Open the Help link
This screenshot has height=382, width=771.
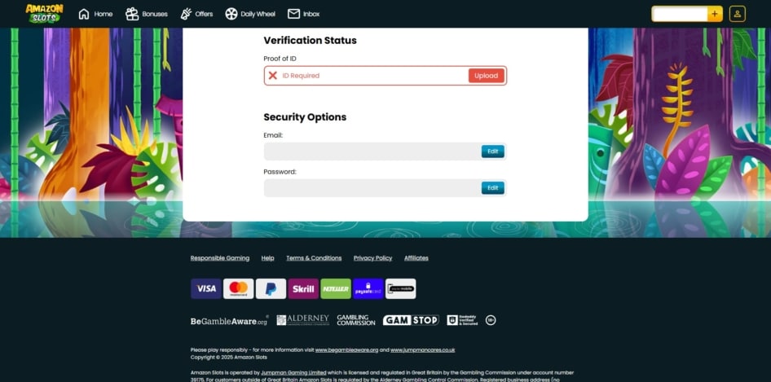[x=267, y=258]
